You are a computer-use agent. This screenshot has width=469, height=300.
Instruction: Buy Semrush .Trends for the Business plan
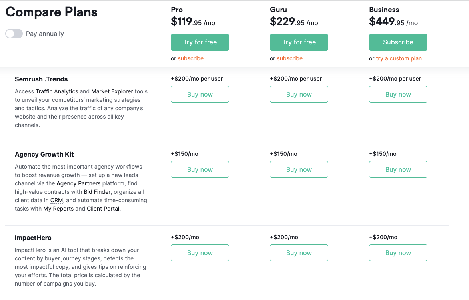point(398,94)
